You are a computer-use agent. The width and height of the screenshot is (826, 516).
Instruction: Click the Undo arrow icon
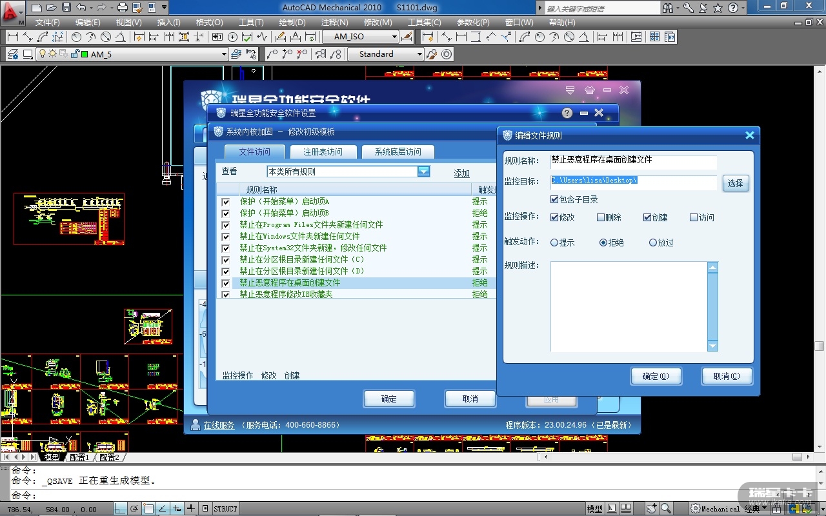click(x=81, y=8)
